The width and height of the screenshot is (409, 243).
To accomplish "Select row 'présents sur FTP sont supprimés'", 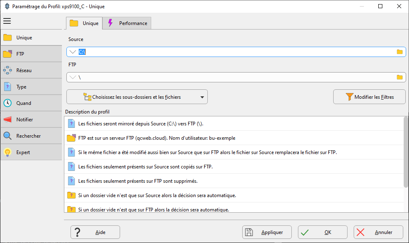I will (x=234, y=181).
